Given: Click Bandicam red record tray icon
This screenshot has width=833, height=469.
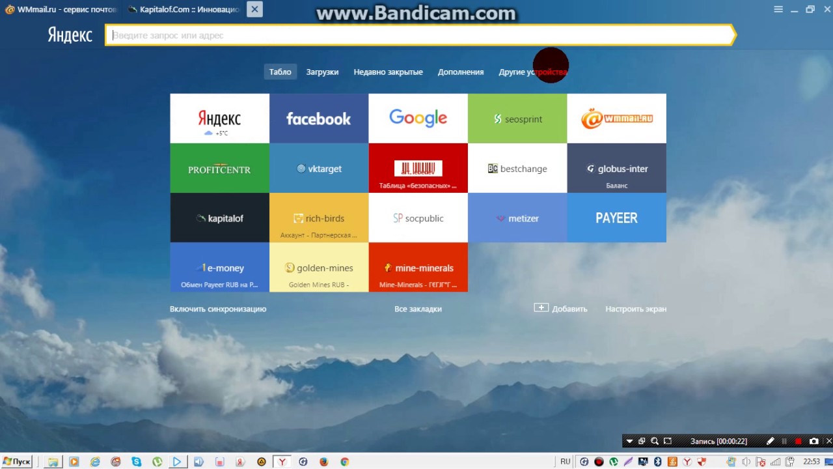Looking at the screenshot, I should 599,462.
